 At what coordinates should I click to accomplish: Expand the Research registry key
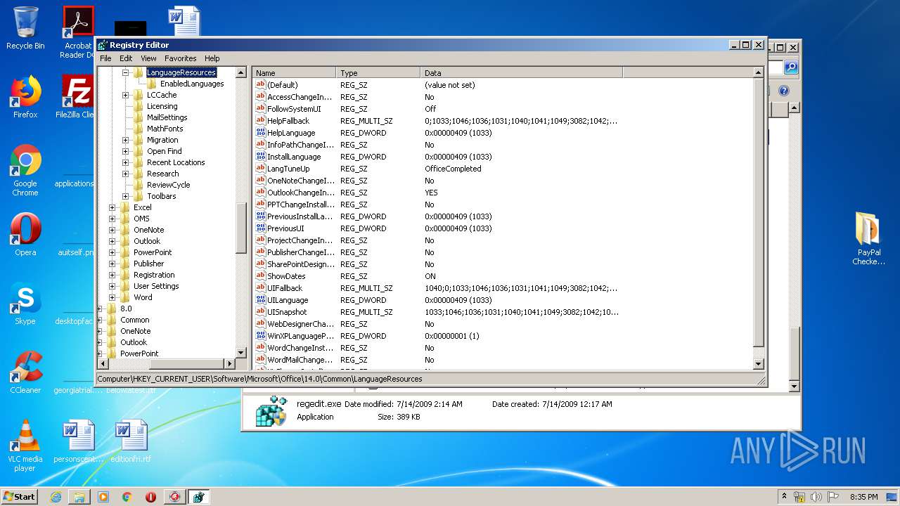click(126, 174)
